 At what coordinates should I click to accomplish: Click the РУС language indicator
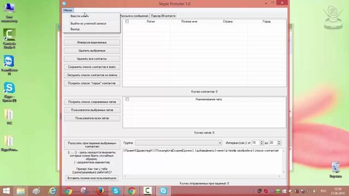point(323,191)
